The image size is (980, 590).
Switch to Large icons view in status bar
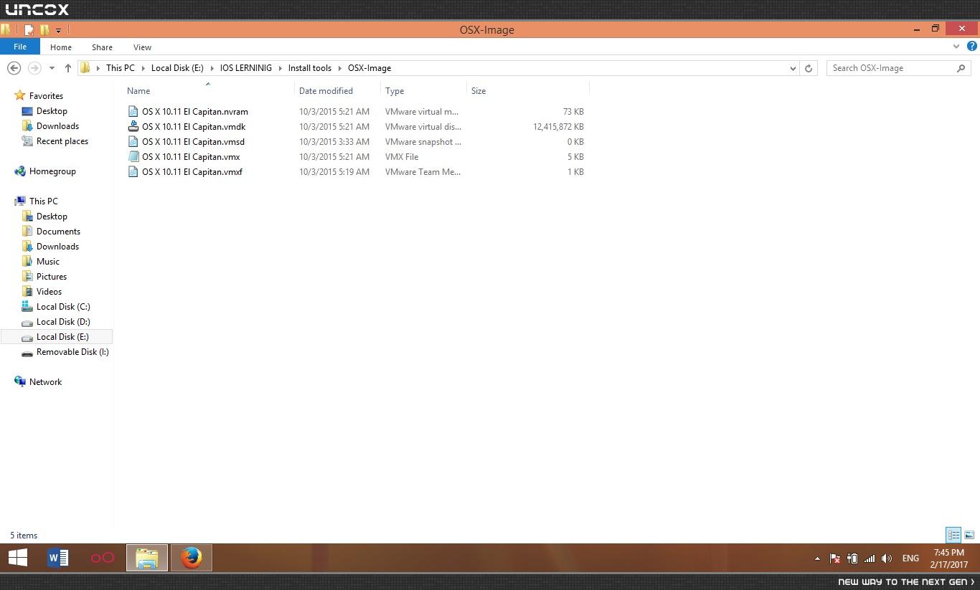coord(969,535)
